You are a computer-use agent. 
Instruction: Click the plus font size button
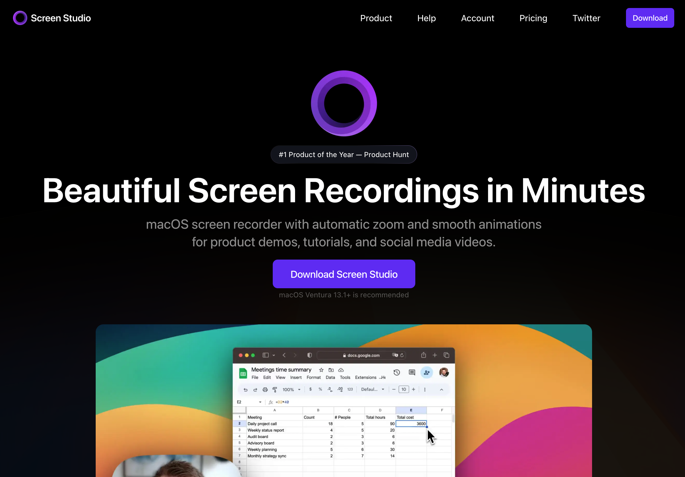click(413, 389)
